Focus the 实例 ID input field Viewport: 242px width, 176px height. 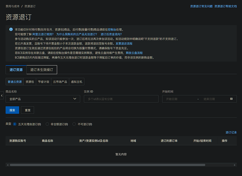[121, 99]
